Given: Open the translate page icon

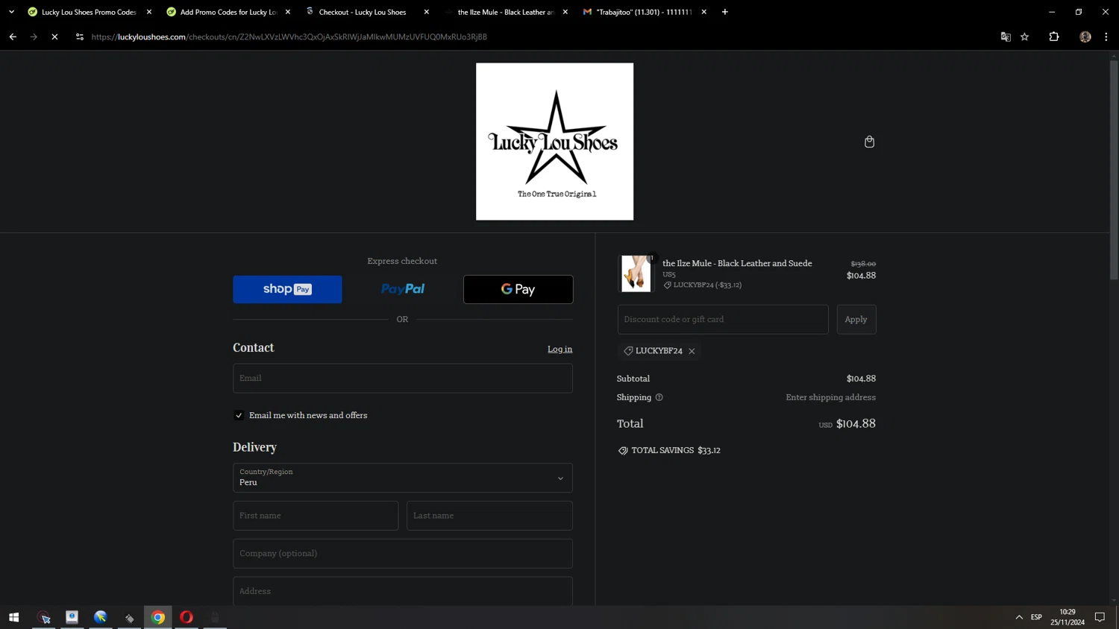Looking at the screenshot, I should pos(1006,37).
